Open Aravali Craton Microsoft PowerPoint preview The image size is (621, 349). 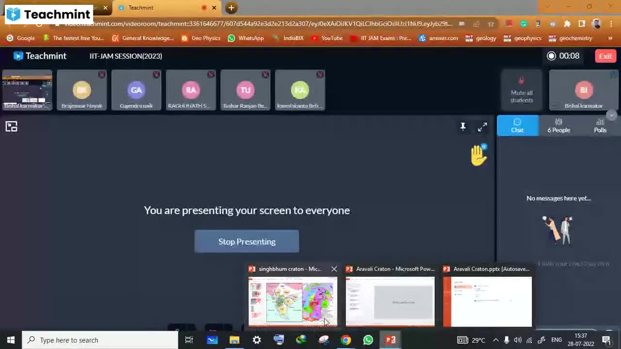click(x=390, y=301)
